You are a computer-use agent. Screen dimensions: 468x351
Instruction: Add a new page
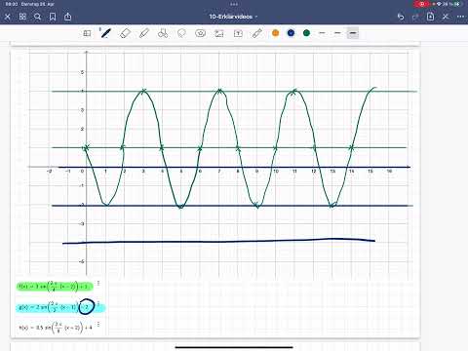click(x=431, y=17)
